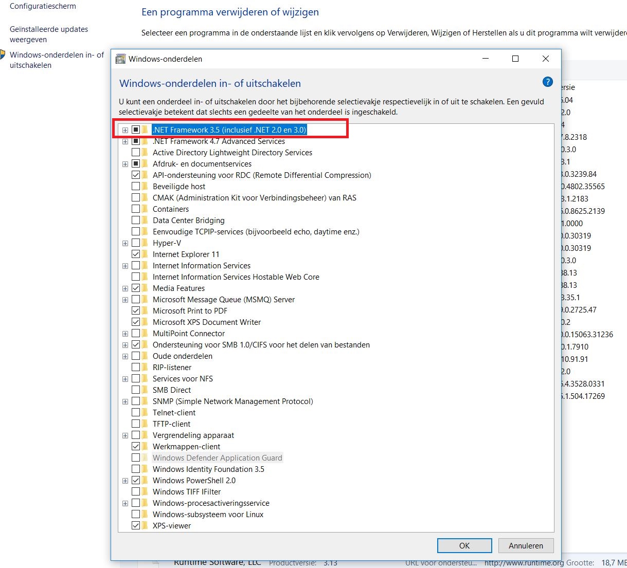Image resolution: width=627 pixels, height=568 pixels.
Task: Maximize the Windows-onderdelen dialog
Action: pos(515,59)
